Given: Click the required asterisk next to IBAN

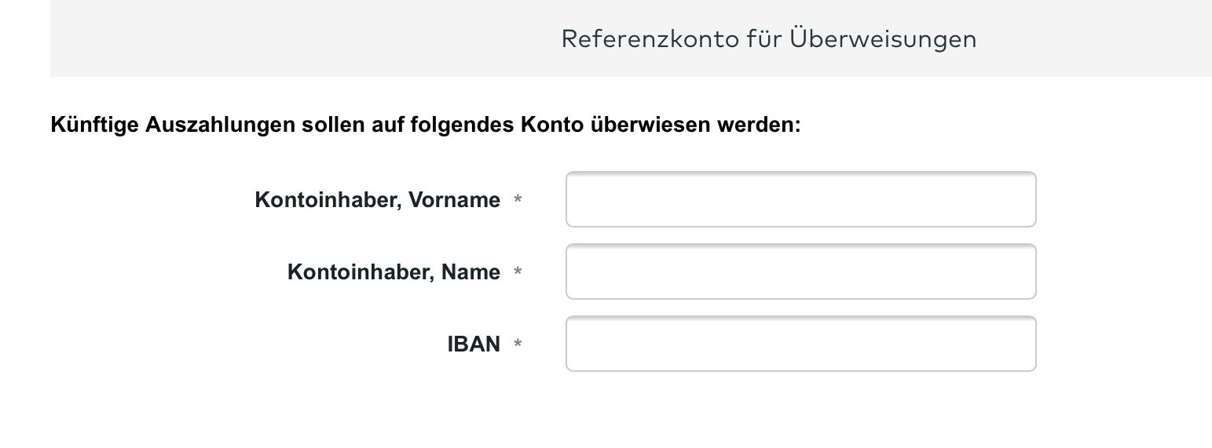Looking at the screenshot, I should coord(518,345).
